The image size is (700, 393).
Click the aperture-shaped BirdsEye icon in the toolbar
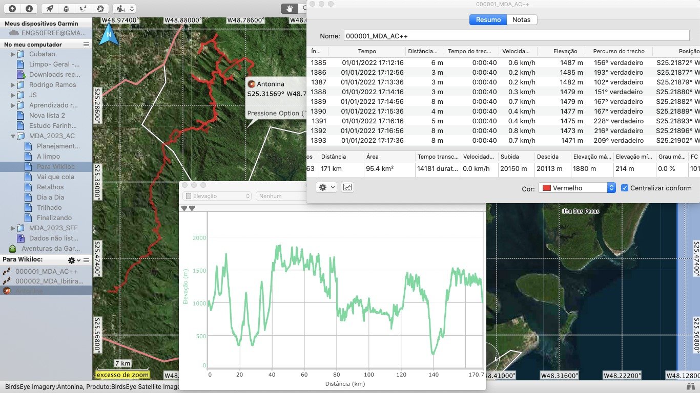tap(100, 9)
